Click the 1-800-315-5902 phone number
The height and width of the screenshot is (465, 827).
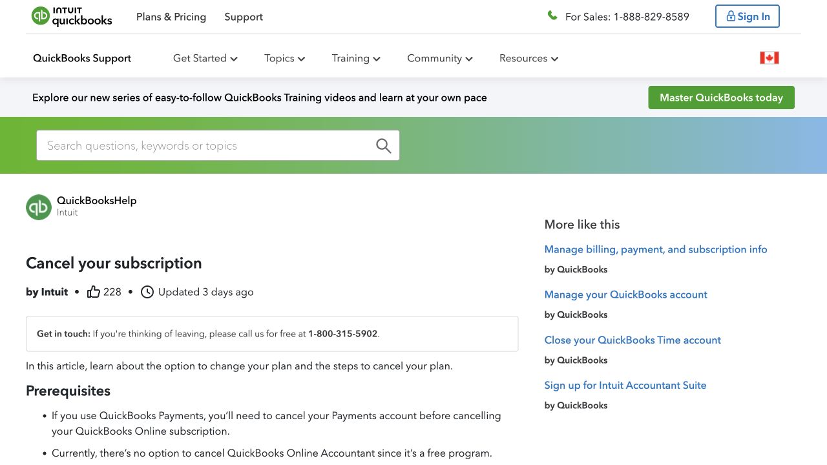[x=342, y=334]
